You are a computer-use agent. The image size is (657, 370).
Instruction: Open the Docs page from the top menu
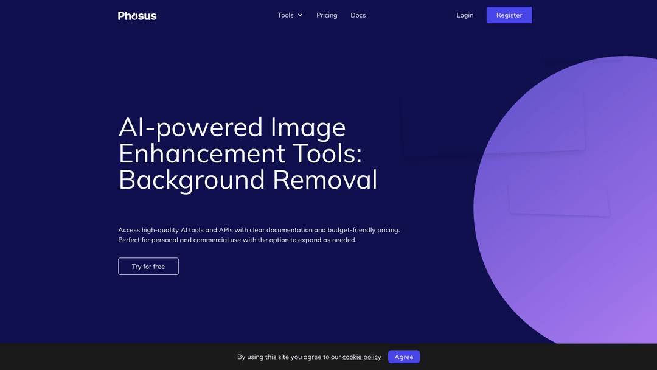tap(358, 15)
